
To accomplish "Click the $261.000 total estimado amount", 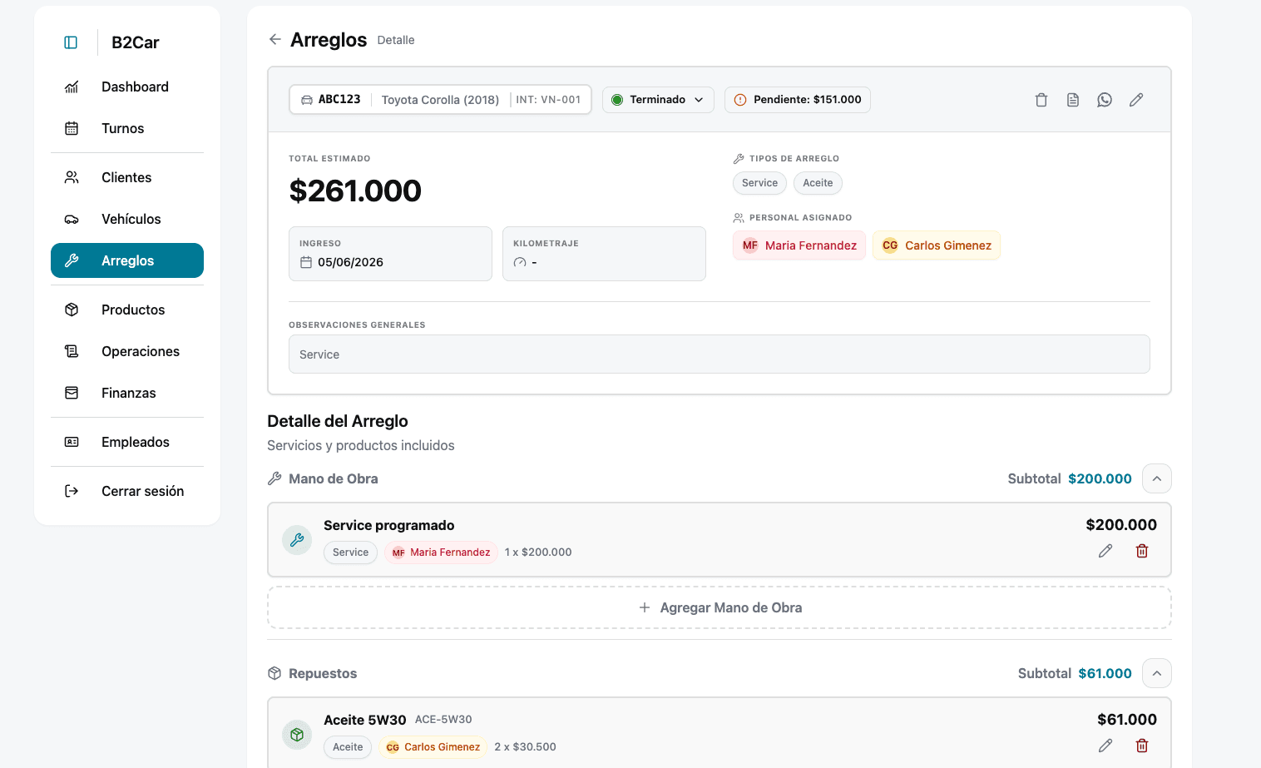I will pos(355,191).
